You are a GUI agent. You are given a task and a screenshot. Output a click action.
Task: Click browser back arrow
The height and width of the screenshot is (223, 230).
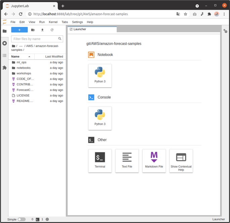click(x=6, y=14)
